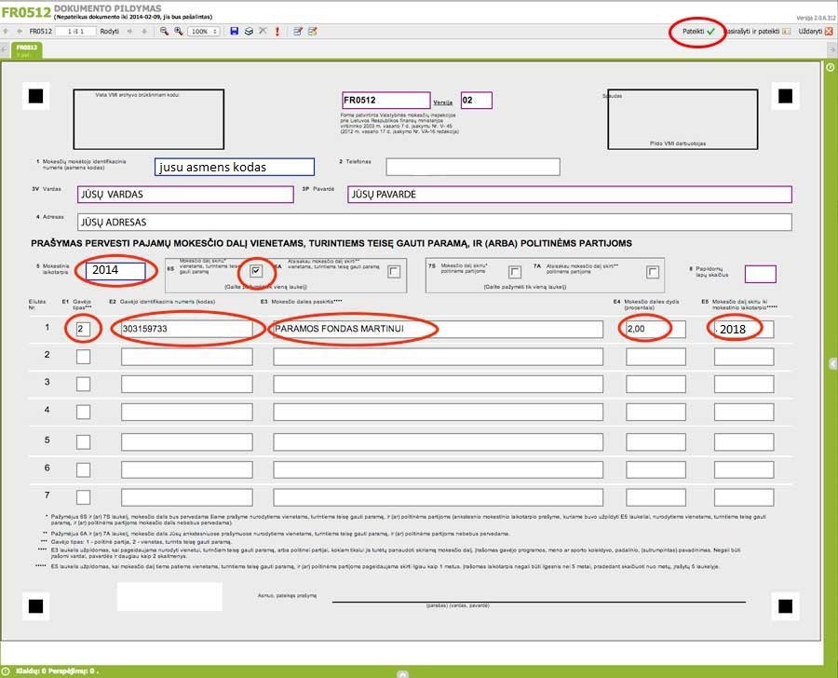Click the arrow just left of FR0512 label

(x=20, y=32)
